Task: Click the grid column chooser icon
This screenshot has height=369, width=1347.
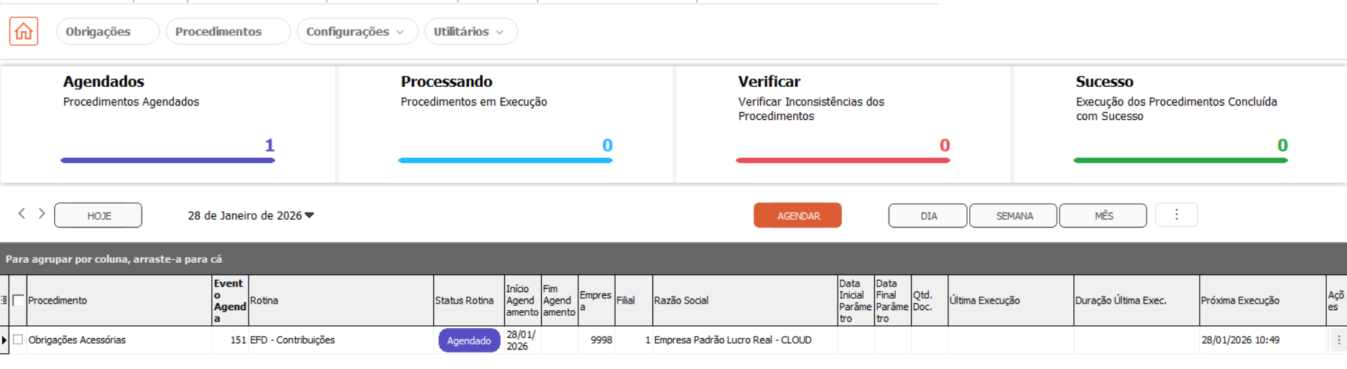Action: click(4, 300)
